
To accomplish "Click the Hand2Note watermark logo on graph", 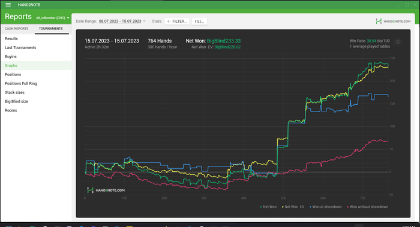I will [106, 190].
